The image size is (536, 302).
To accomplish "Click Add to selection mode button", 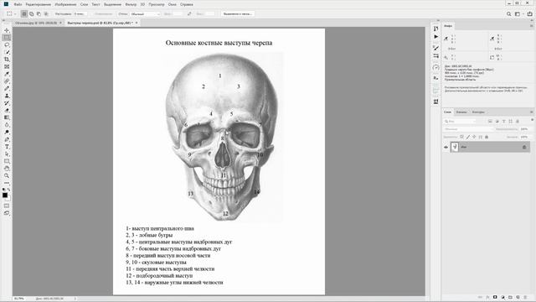I will [x=32, y=14].
